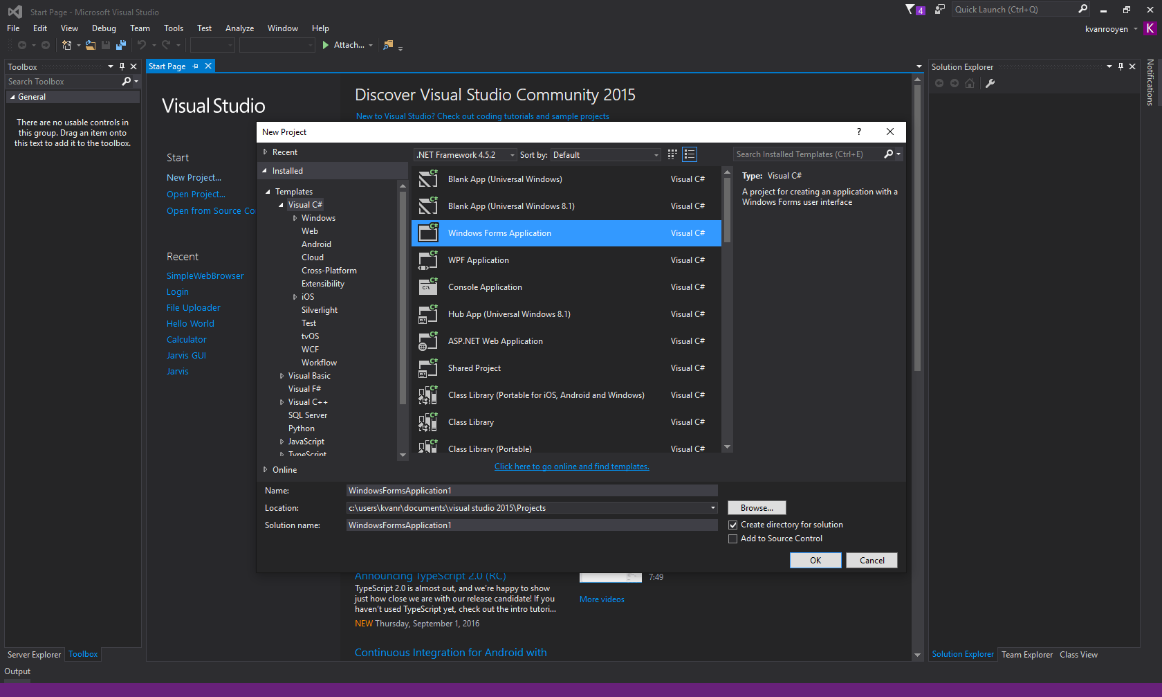
Task: Click the Solution Explorer pushpin icon
Action: point(1120,67)
